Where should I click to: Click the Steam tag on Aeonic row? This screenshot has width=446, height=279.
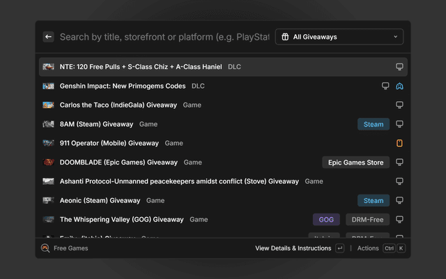click(x=374, y=200)
